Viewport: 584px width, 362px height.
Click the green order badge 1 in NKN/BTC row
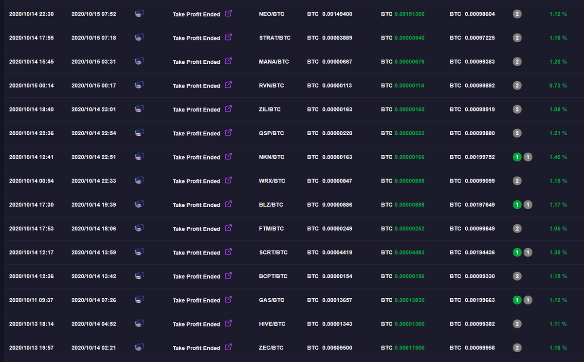pyautogui.click(x=517, y=157)
